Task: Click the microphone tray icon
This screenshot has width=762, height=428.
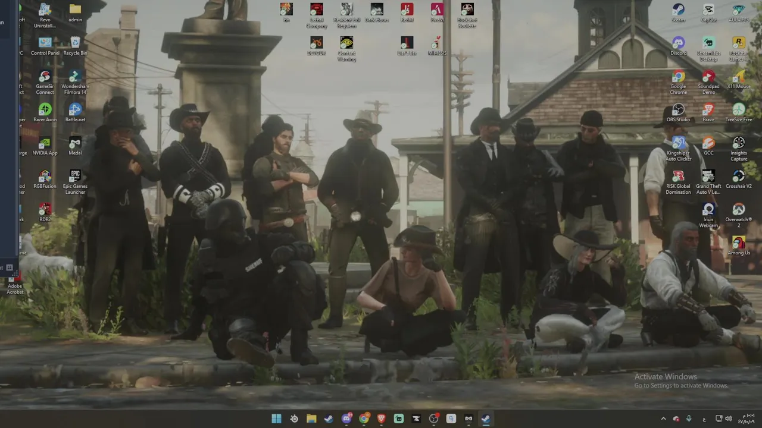Action: click(689, 418)
